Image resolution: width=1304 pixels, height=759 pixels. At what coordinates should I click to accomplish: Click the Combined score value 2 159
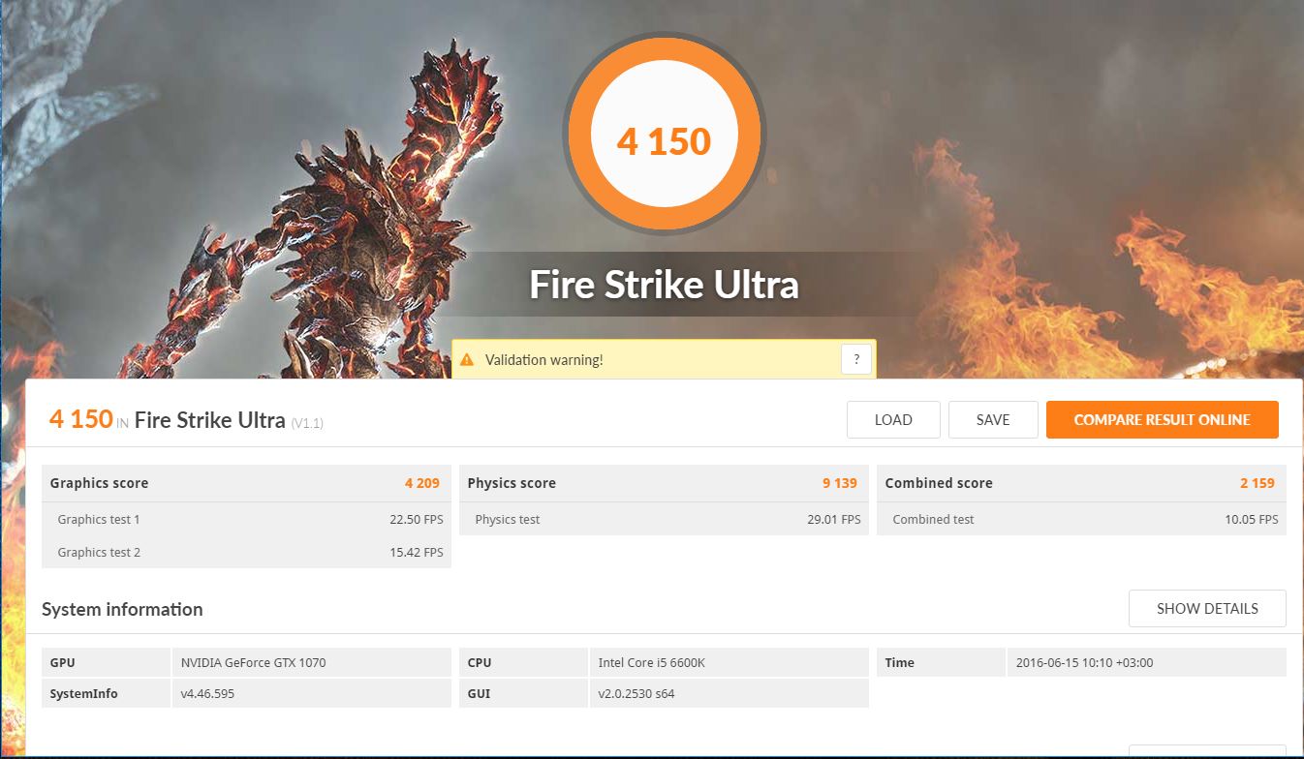[1257, 483]
